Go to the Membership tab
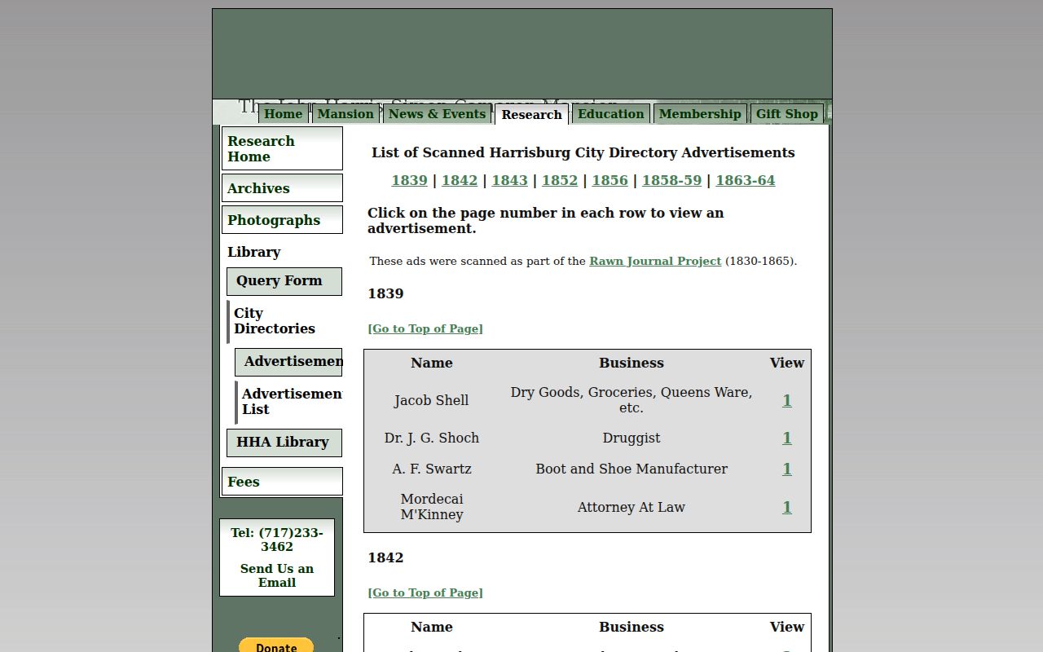The height and width of the screenshot is (652, 1043). pos(700,114)
